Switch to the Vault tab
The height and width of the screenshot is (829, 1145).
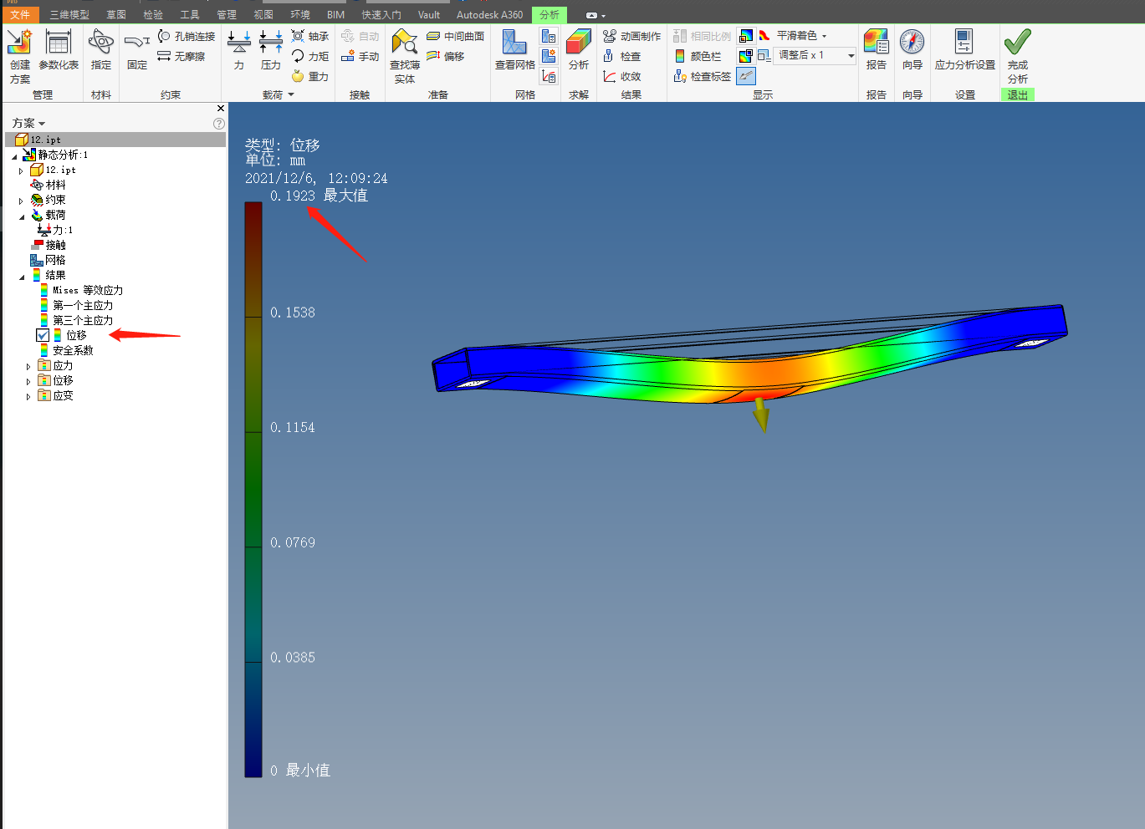tap(429, 15)
